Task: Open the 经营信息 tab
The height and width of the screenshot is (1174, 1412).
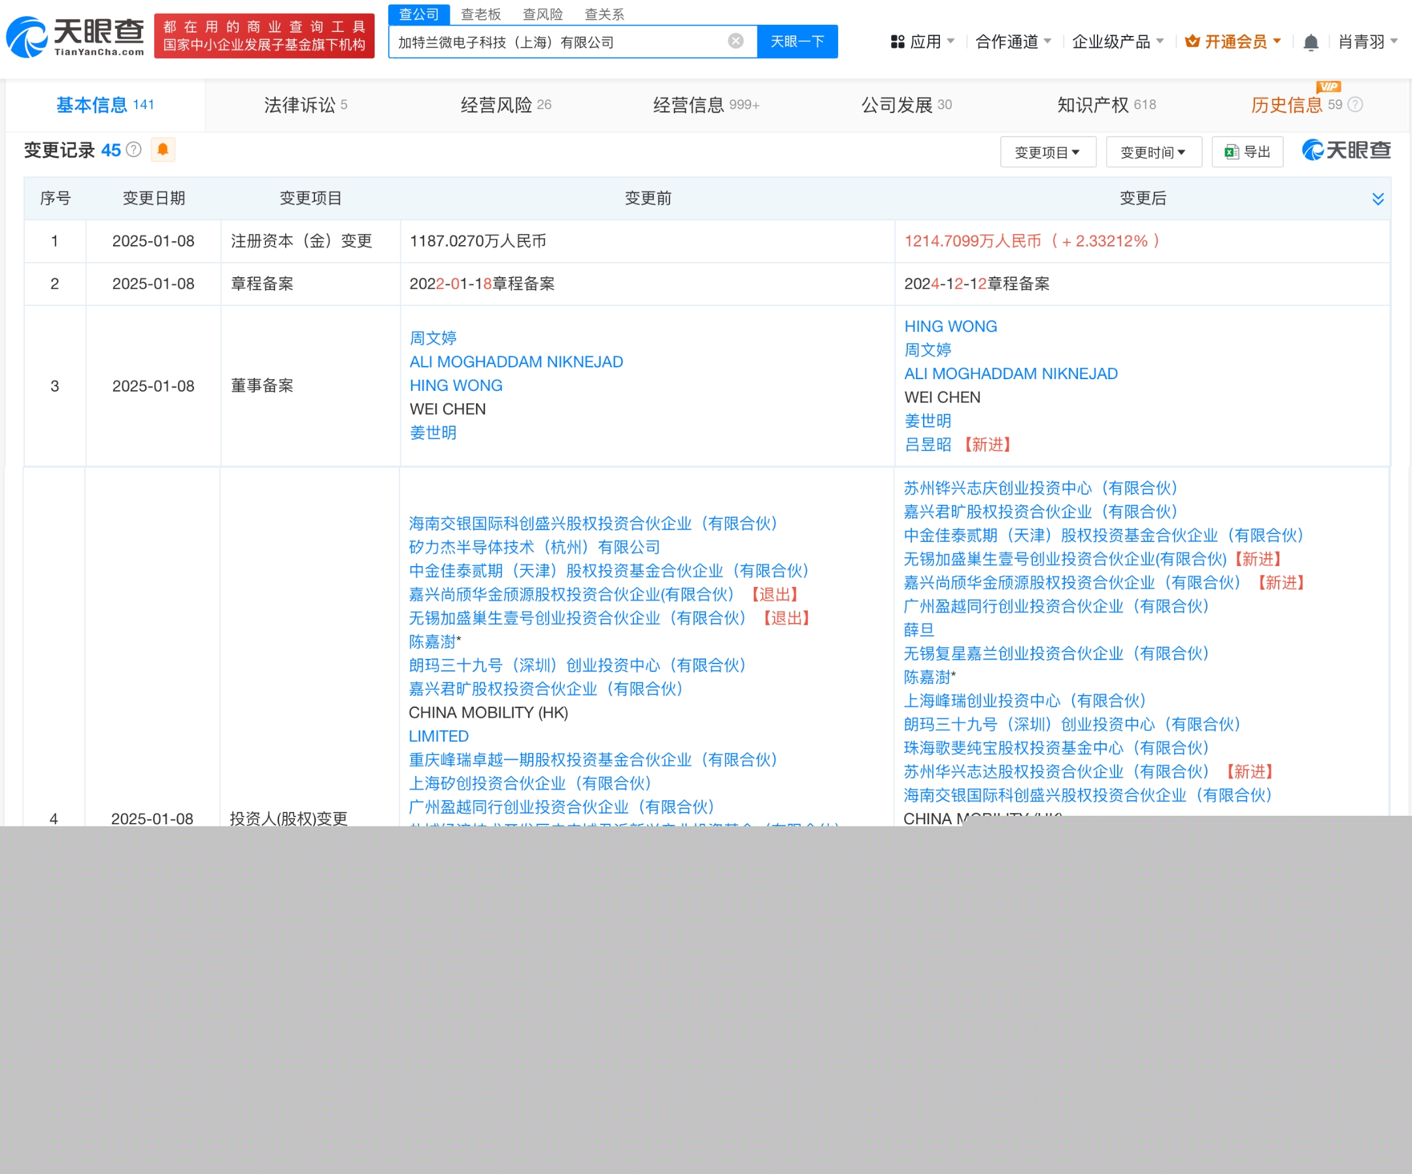Action: (x=706, y=105)
